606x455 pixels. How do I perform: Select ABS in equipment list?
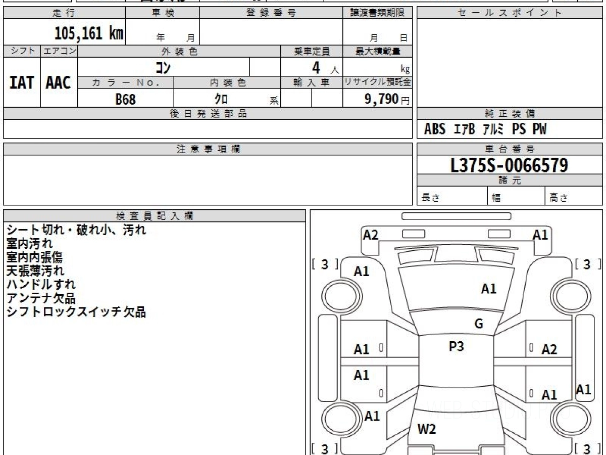435,129
